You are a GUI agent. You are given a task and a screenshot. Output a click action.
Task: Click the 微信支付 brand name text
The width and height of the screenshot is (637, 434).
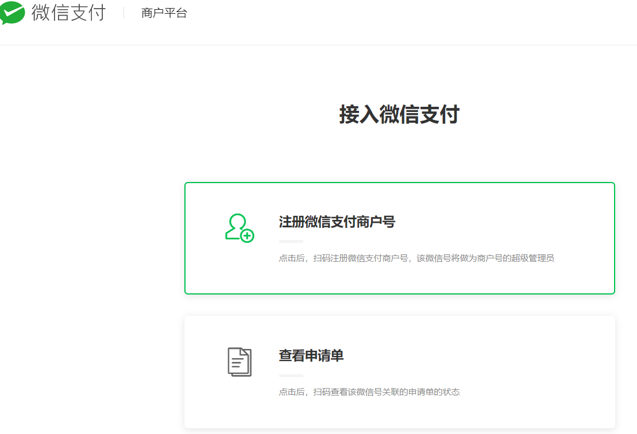point(68,13)
